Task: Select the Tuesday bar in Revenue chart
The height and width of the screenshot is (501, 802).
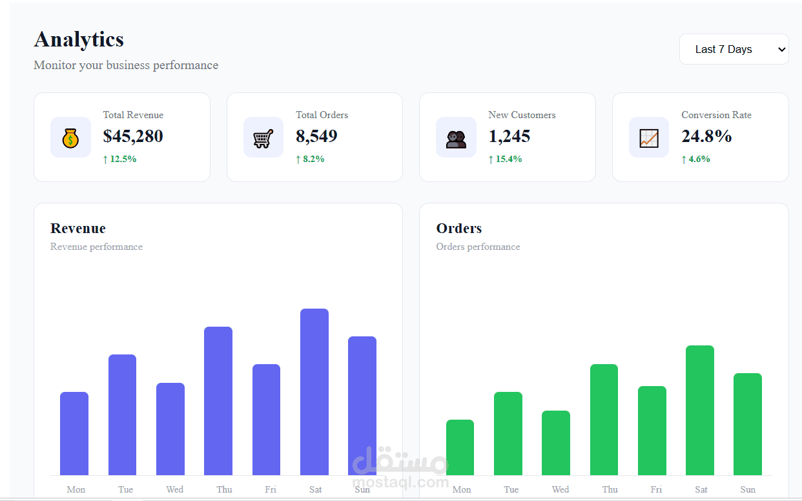Action: 122,415
